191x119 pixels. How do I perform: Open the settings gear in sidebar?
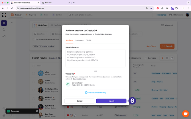(4, 115)
